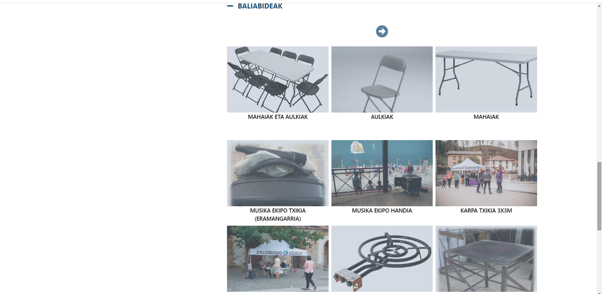Screen dimensions: 602x294
Task: Click the circular right arrow icon
Action: 382,31
